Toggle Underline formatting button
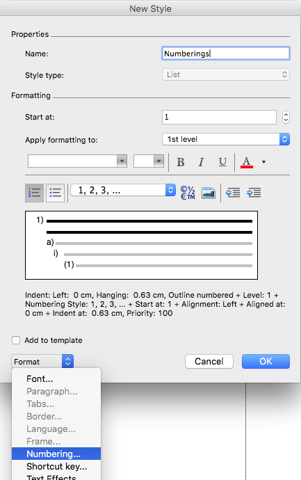The width and height of the screenshot is (301, 480). (x=222, y=162)
